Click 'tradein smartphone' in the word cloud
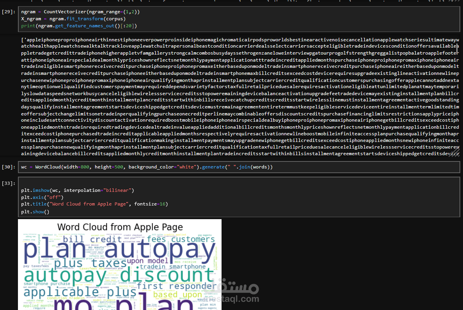 pos(173,267)
